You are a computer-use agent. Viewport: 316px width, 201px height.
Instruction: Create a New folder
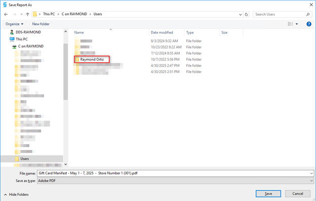41,24
